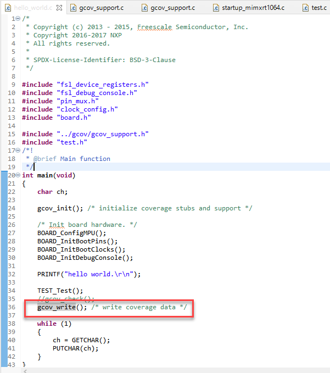Click the PRINTF hello world statement
Image resolution: width=330 pixels, height=373 pixels.
(88, 274)
